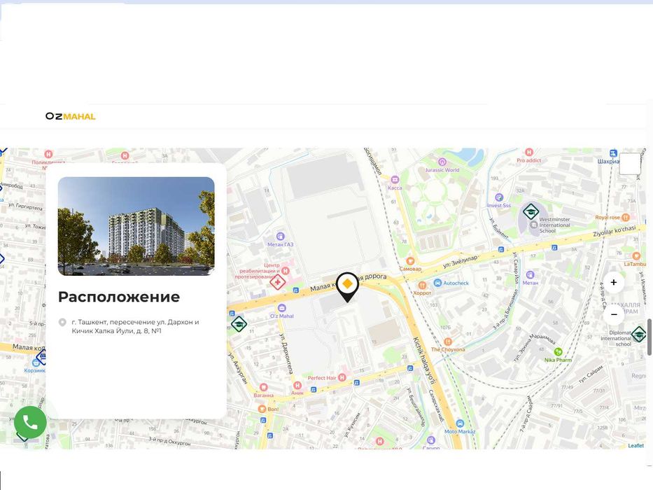
Task: Click the Moto Markaz icon
Action: click(x=460, y=423)
